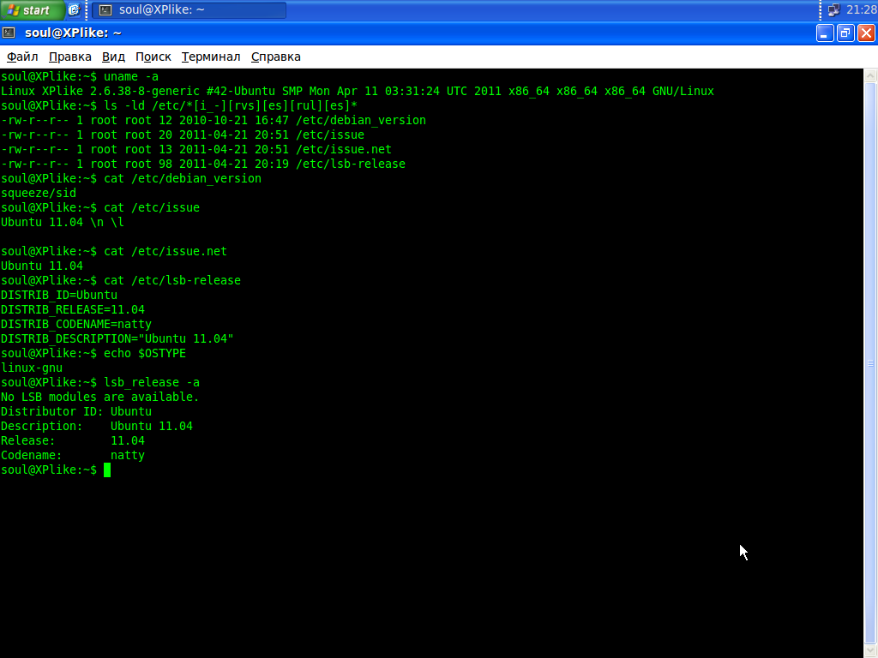Click 'DISTRIB_DESCRIPTION="Ubuntu 11.04"' line
878x658 pixels.
(x=117, y=338)
